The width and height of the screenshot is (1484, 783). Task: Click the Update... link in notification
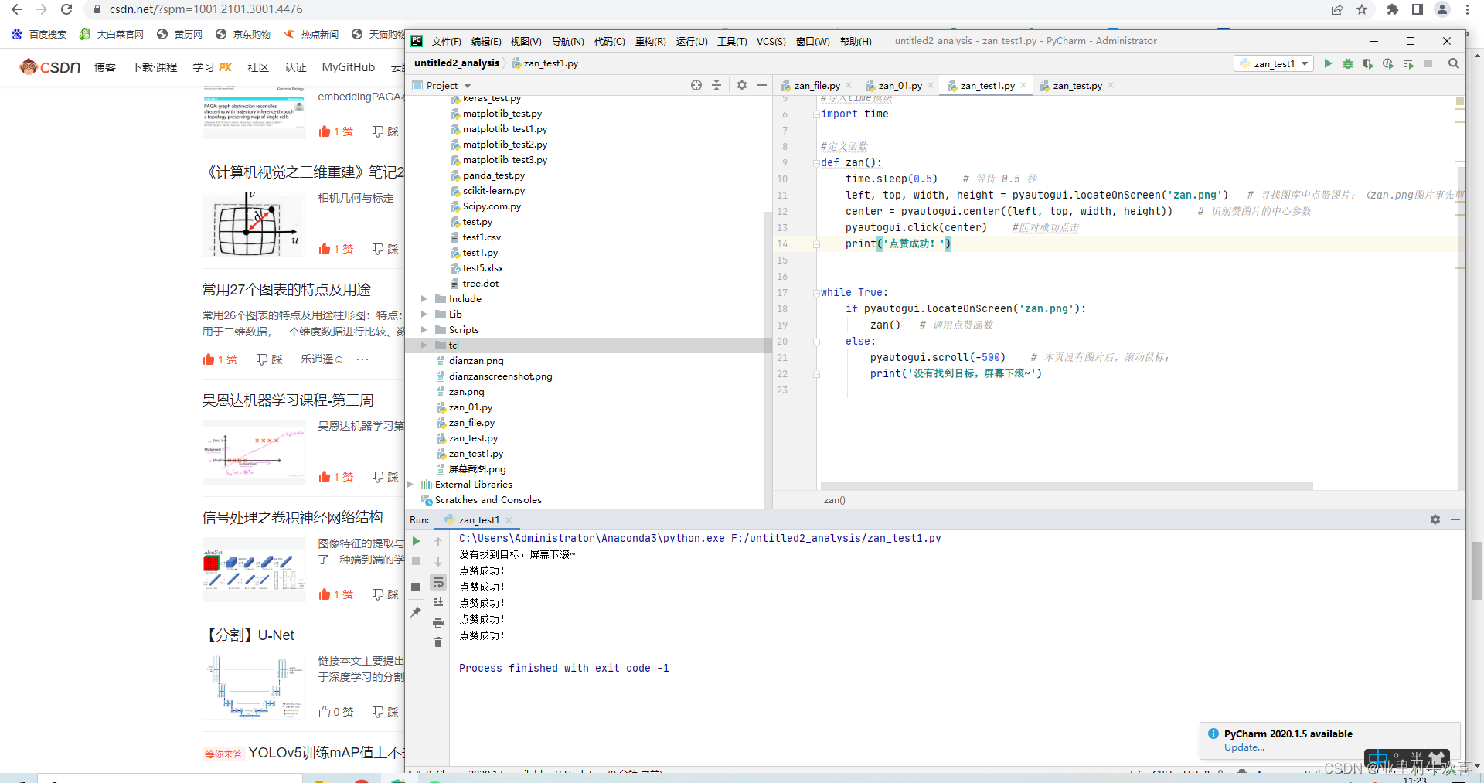[1244, 747]
